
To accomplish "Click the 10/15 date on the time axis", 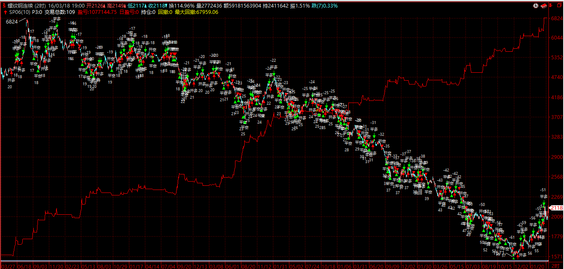I will 505,266.
